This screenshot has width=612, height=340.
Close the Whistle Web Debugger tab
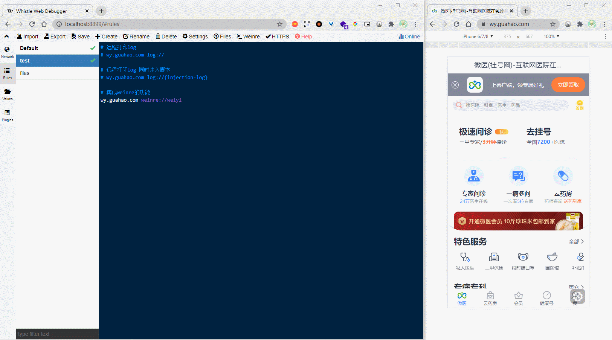tap(87, 11)
